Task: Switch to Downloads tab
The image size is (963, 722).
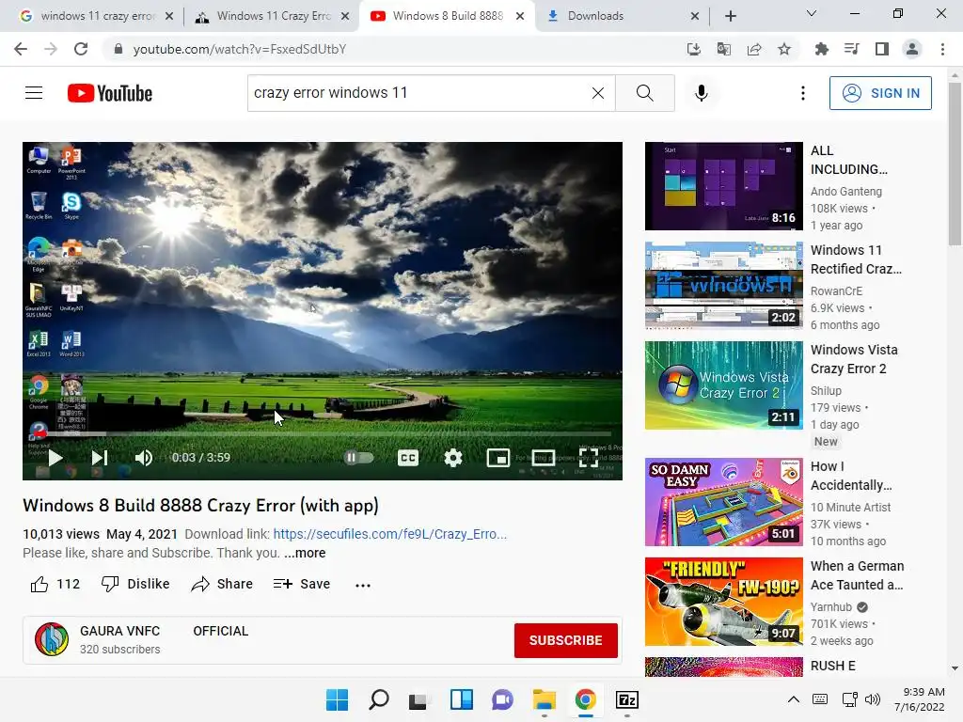Action: (x=614, y=16)
